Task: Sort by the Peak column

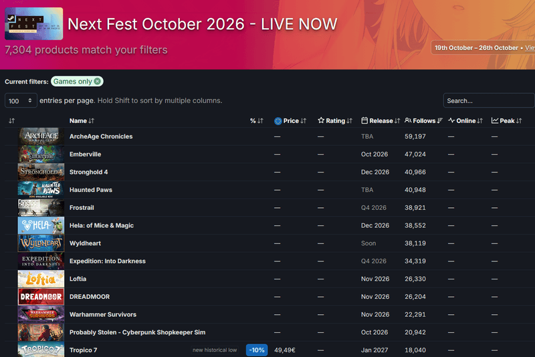Action: click(x=507, y=121)
